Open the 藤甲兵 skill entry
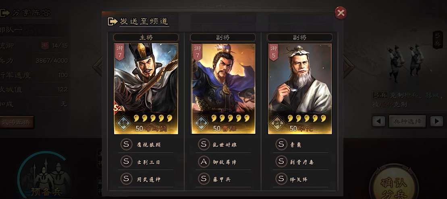 [x=223, y=179]
